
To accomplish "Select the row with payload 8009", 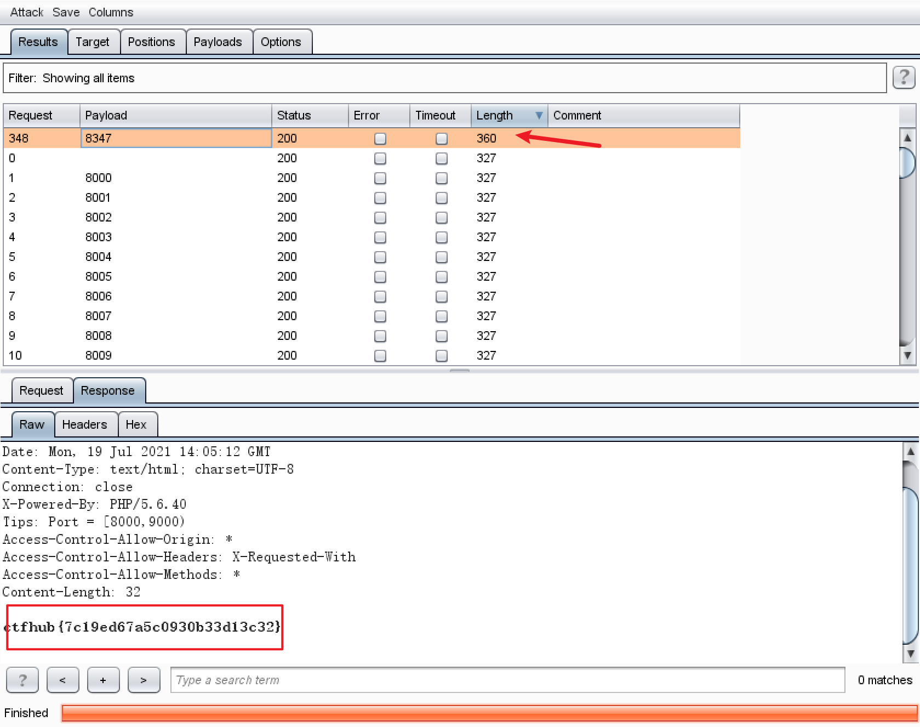I will point(372,355).
